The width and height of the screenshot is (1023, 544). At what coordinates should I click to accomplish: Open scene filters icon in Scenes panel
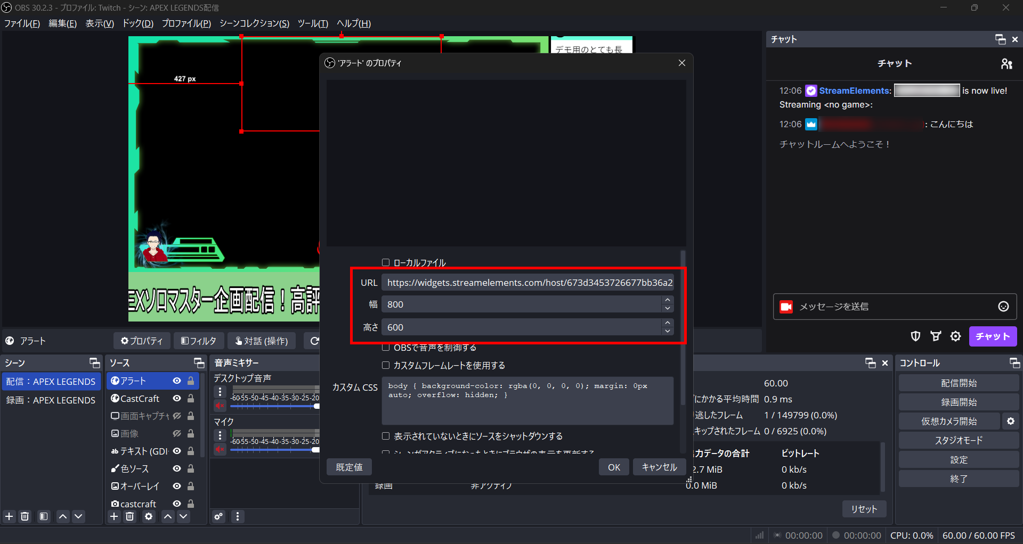[44, 516]
